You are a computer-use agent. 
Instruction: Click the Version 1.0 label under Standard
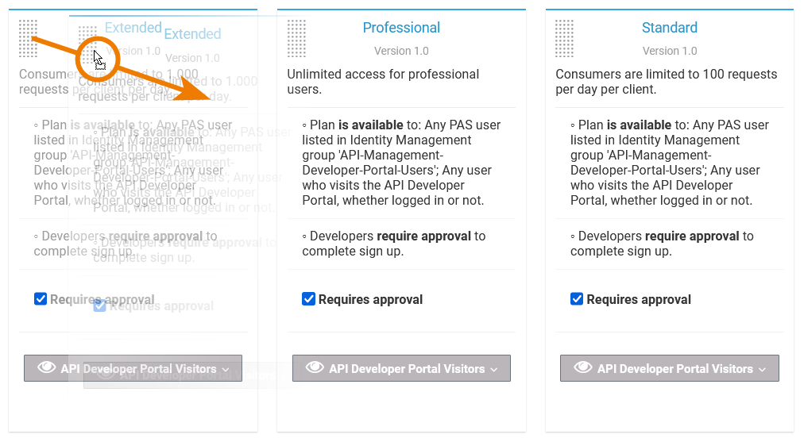pyautogui.click(x=670, y=51)
